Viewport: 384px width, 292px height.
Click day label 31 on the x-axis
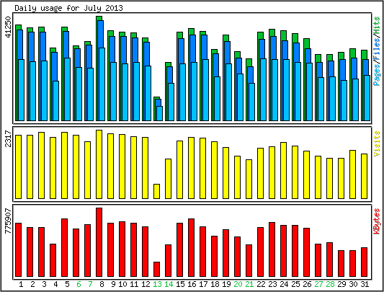click(x=365, y=284)
